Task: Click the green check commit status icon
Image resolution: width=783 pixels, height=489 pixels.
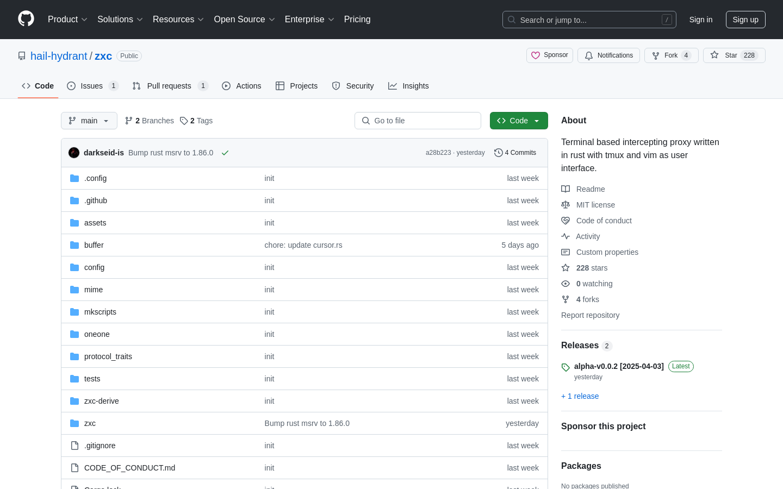Action: tap(225, 153)
